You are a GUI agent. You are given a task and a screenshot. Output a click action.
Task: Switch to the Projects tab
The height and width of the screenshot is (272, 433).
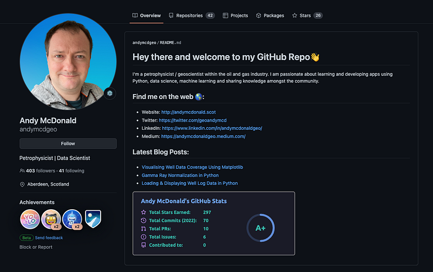point(235,16)
